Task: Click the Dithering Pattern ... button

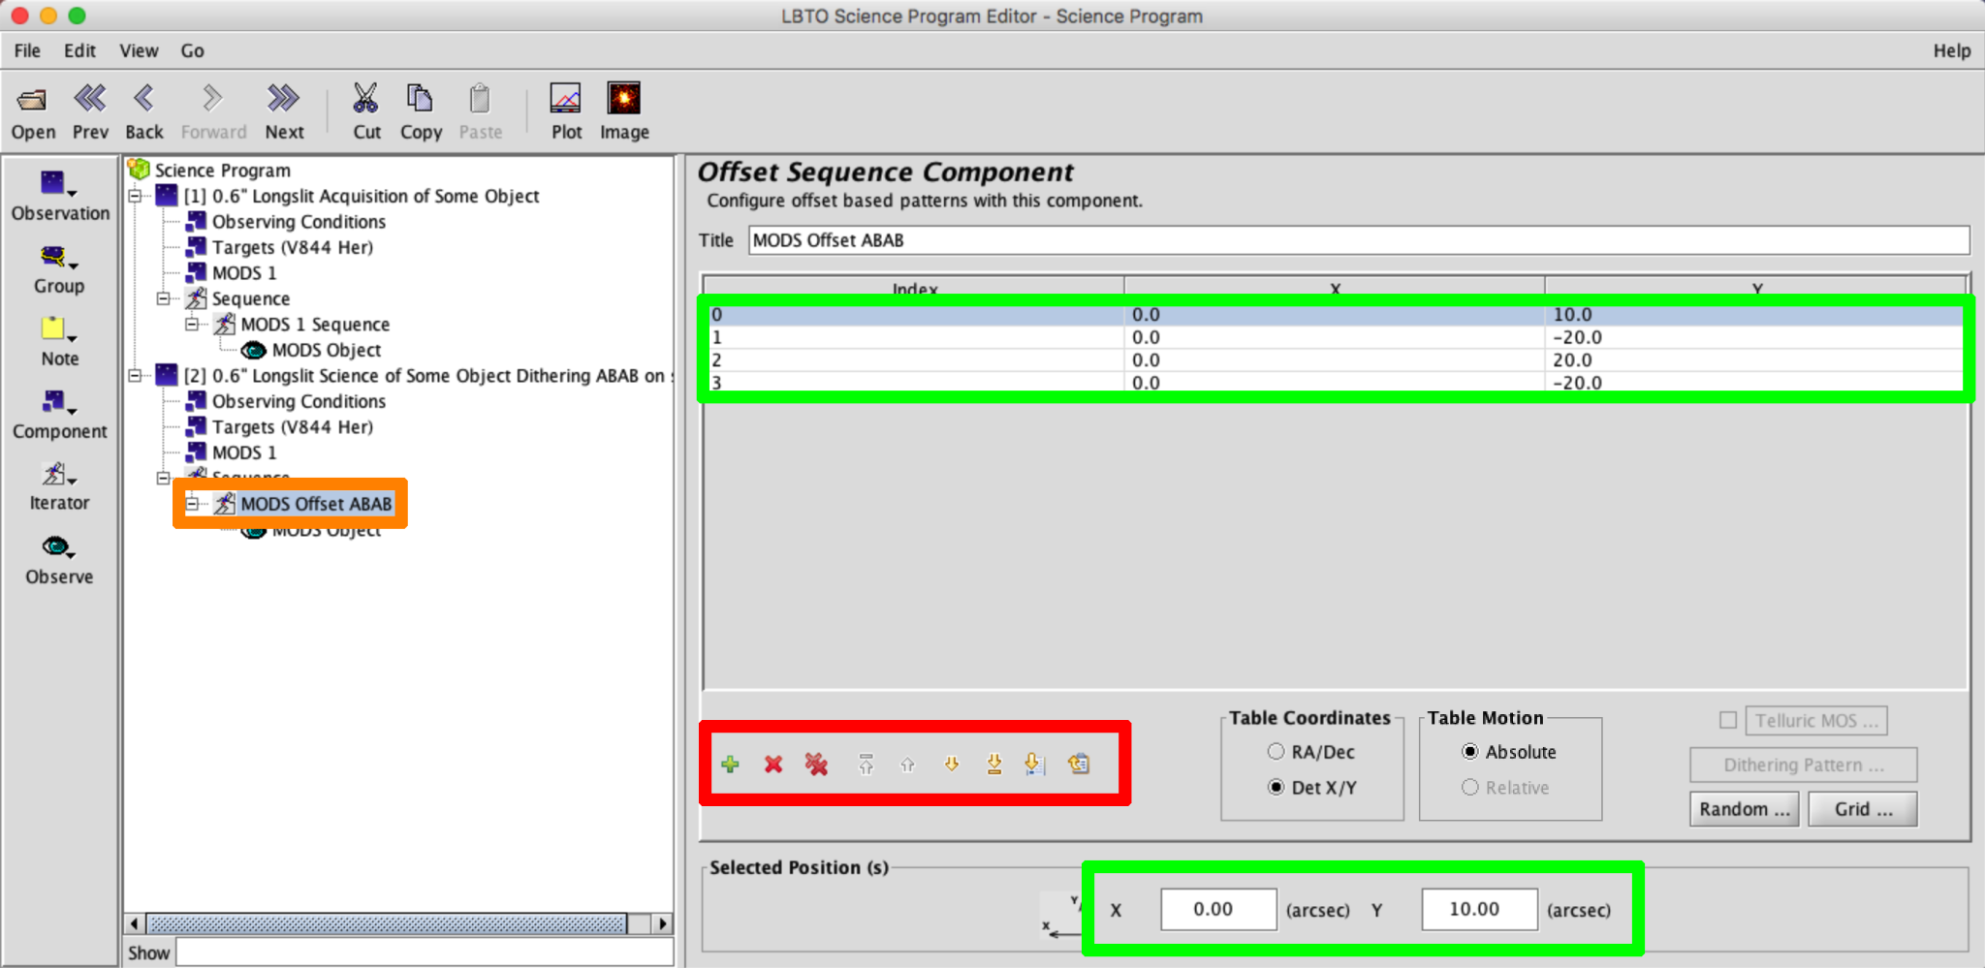Action: pyautogui.click(x=1804, y=765)
